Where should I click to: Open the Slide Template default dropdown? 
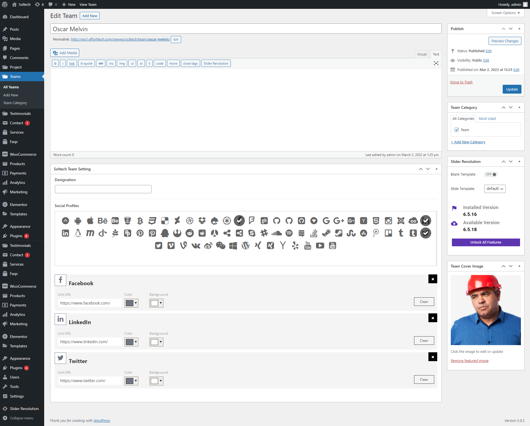pos(495,189)
